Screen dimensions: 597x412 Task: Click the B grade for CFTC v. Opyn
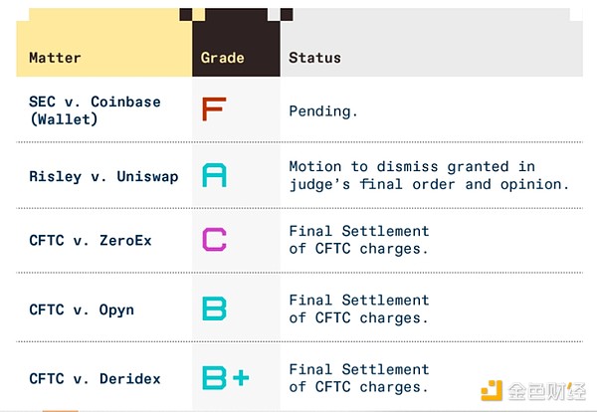point(214,309)
